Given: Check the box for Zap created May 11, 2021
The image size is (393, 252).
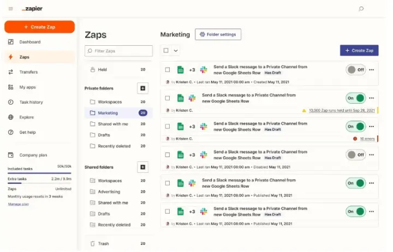Looking at the screenshot, I should pyautogui.click(x=168, y=70).
